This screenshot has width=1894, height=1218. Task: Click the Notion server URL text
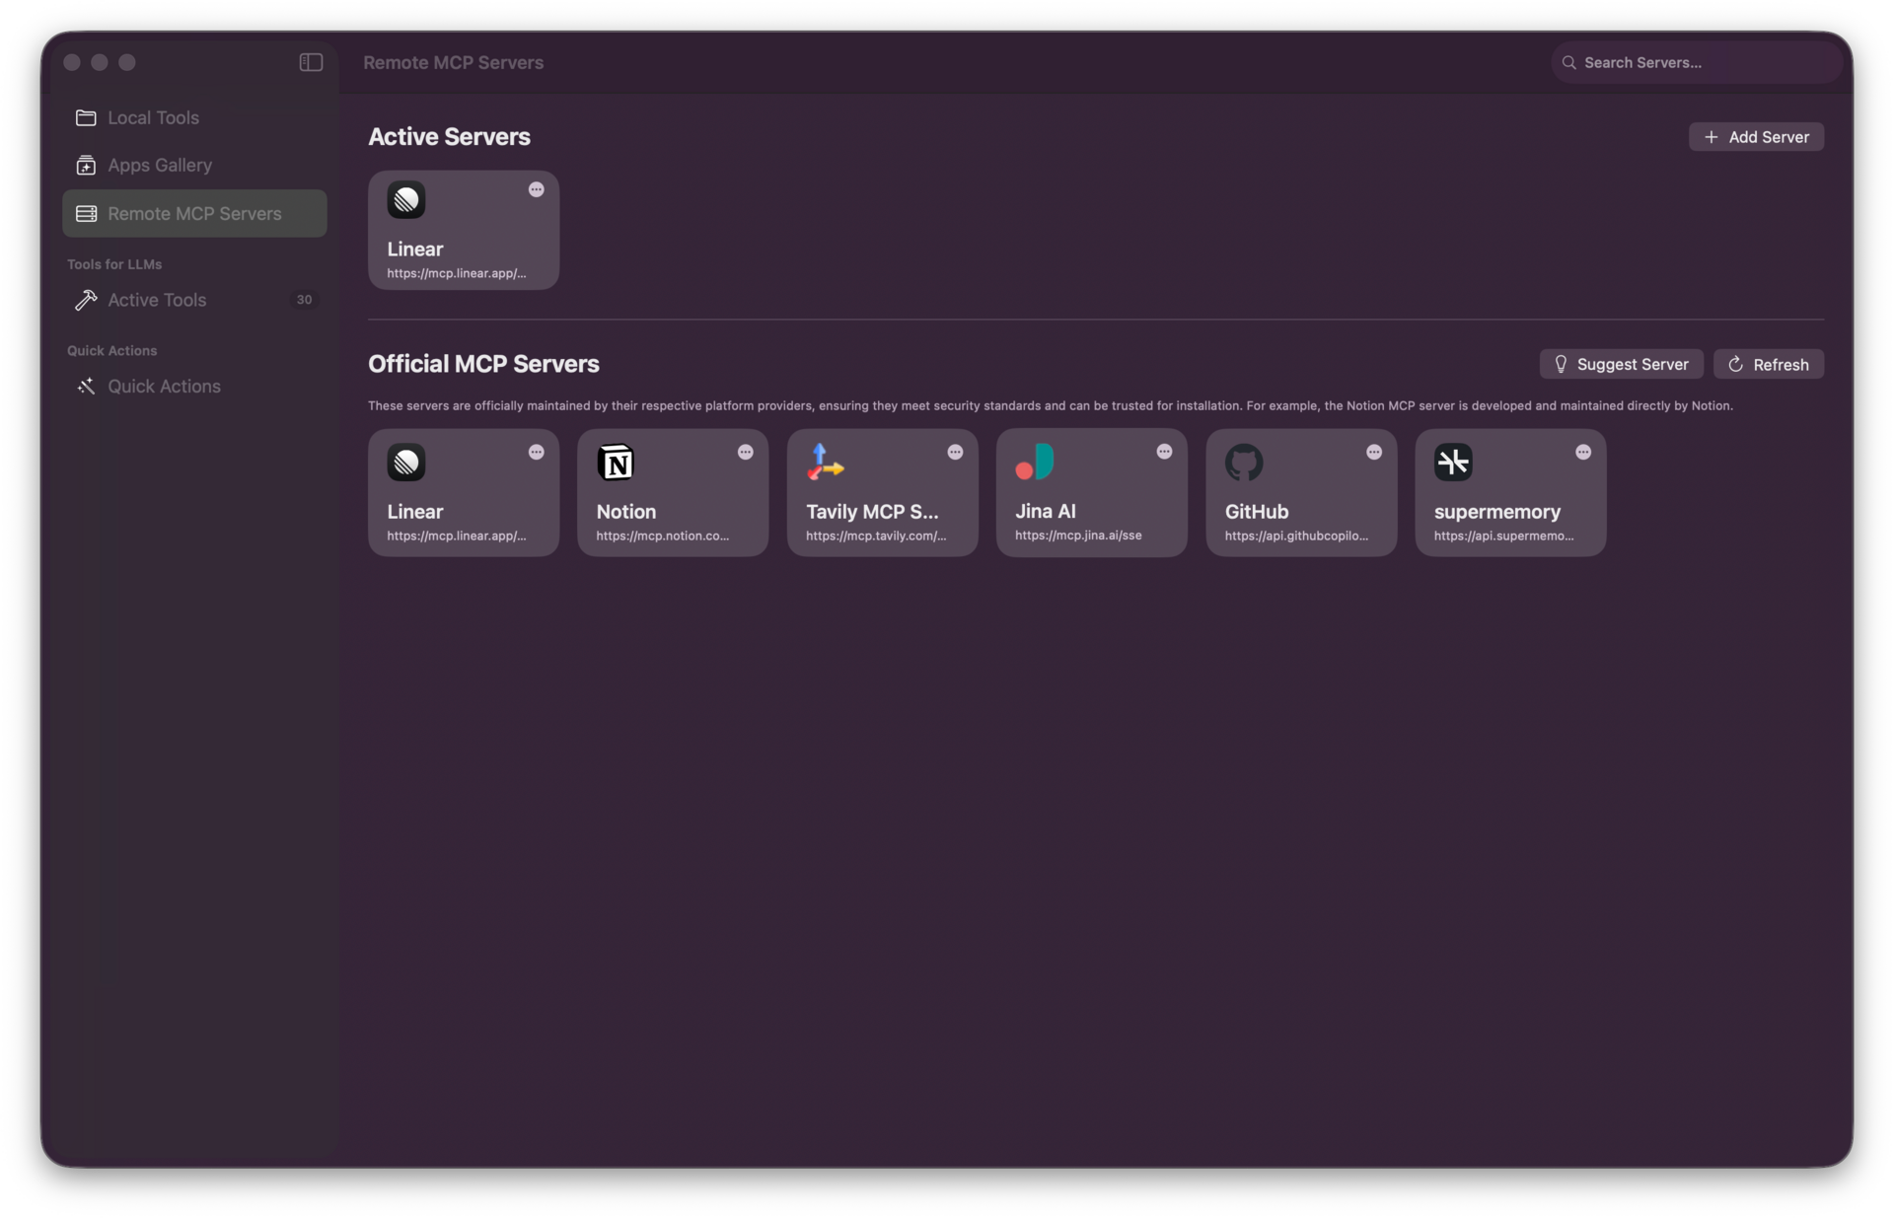662,536
